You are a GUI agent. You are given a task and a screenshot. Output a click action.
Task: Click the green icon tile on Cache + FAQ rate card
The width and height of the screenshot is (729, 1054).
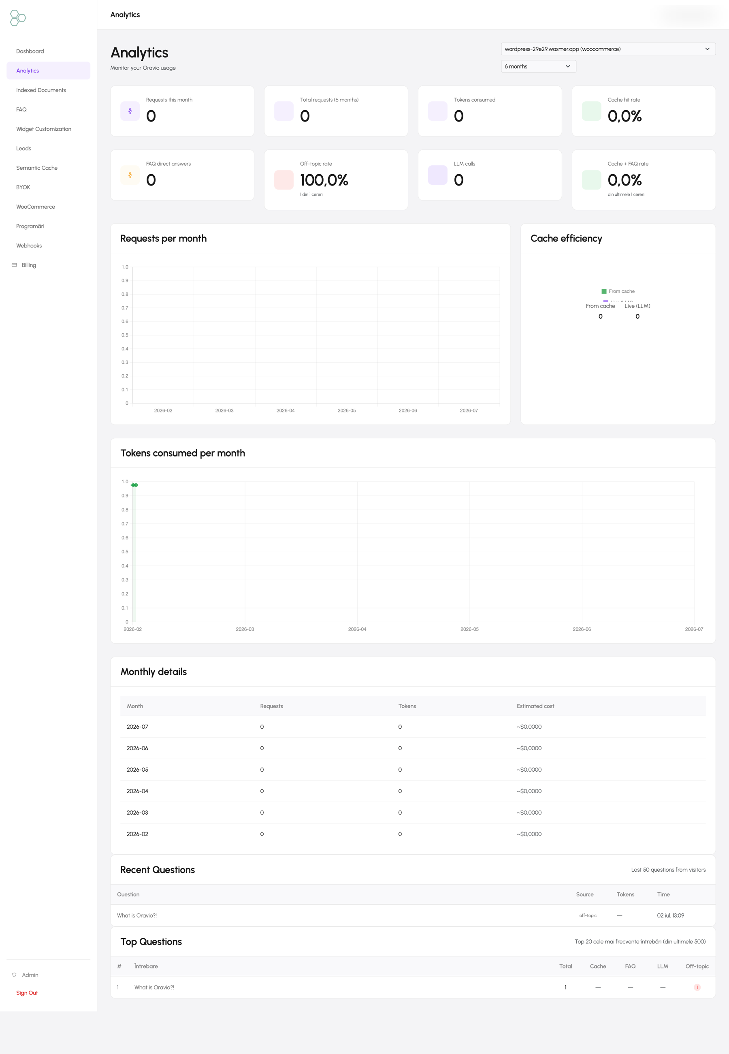[x=592, y=180]
